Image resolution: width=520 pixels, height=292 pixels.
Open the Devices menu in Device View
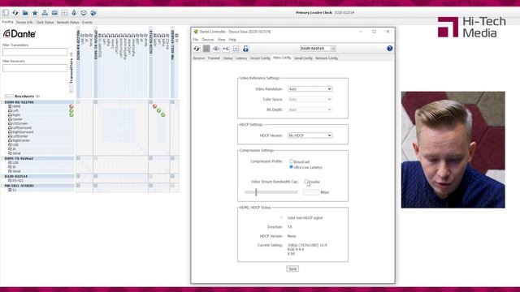pos(208,40)
